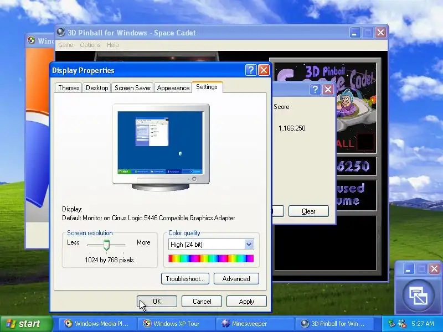The image size is (443, 332).
Task: Minimize the small bottom-right window
Action: (x=408, y=269)
